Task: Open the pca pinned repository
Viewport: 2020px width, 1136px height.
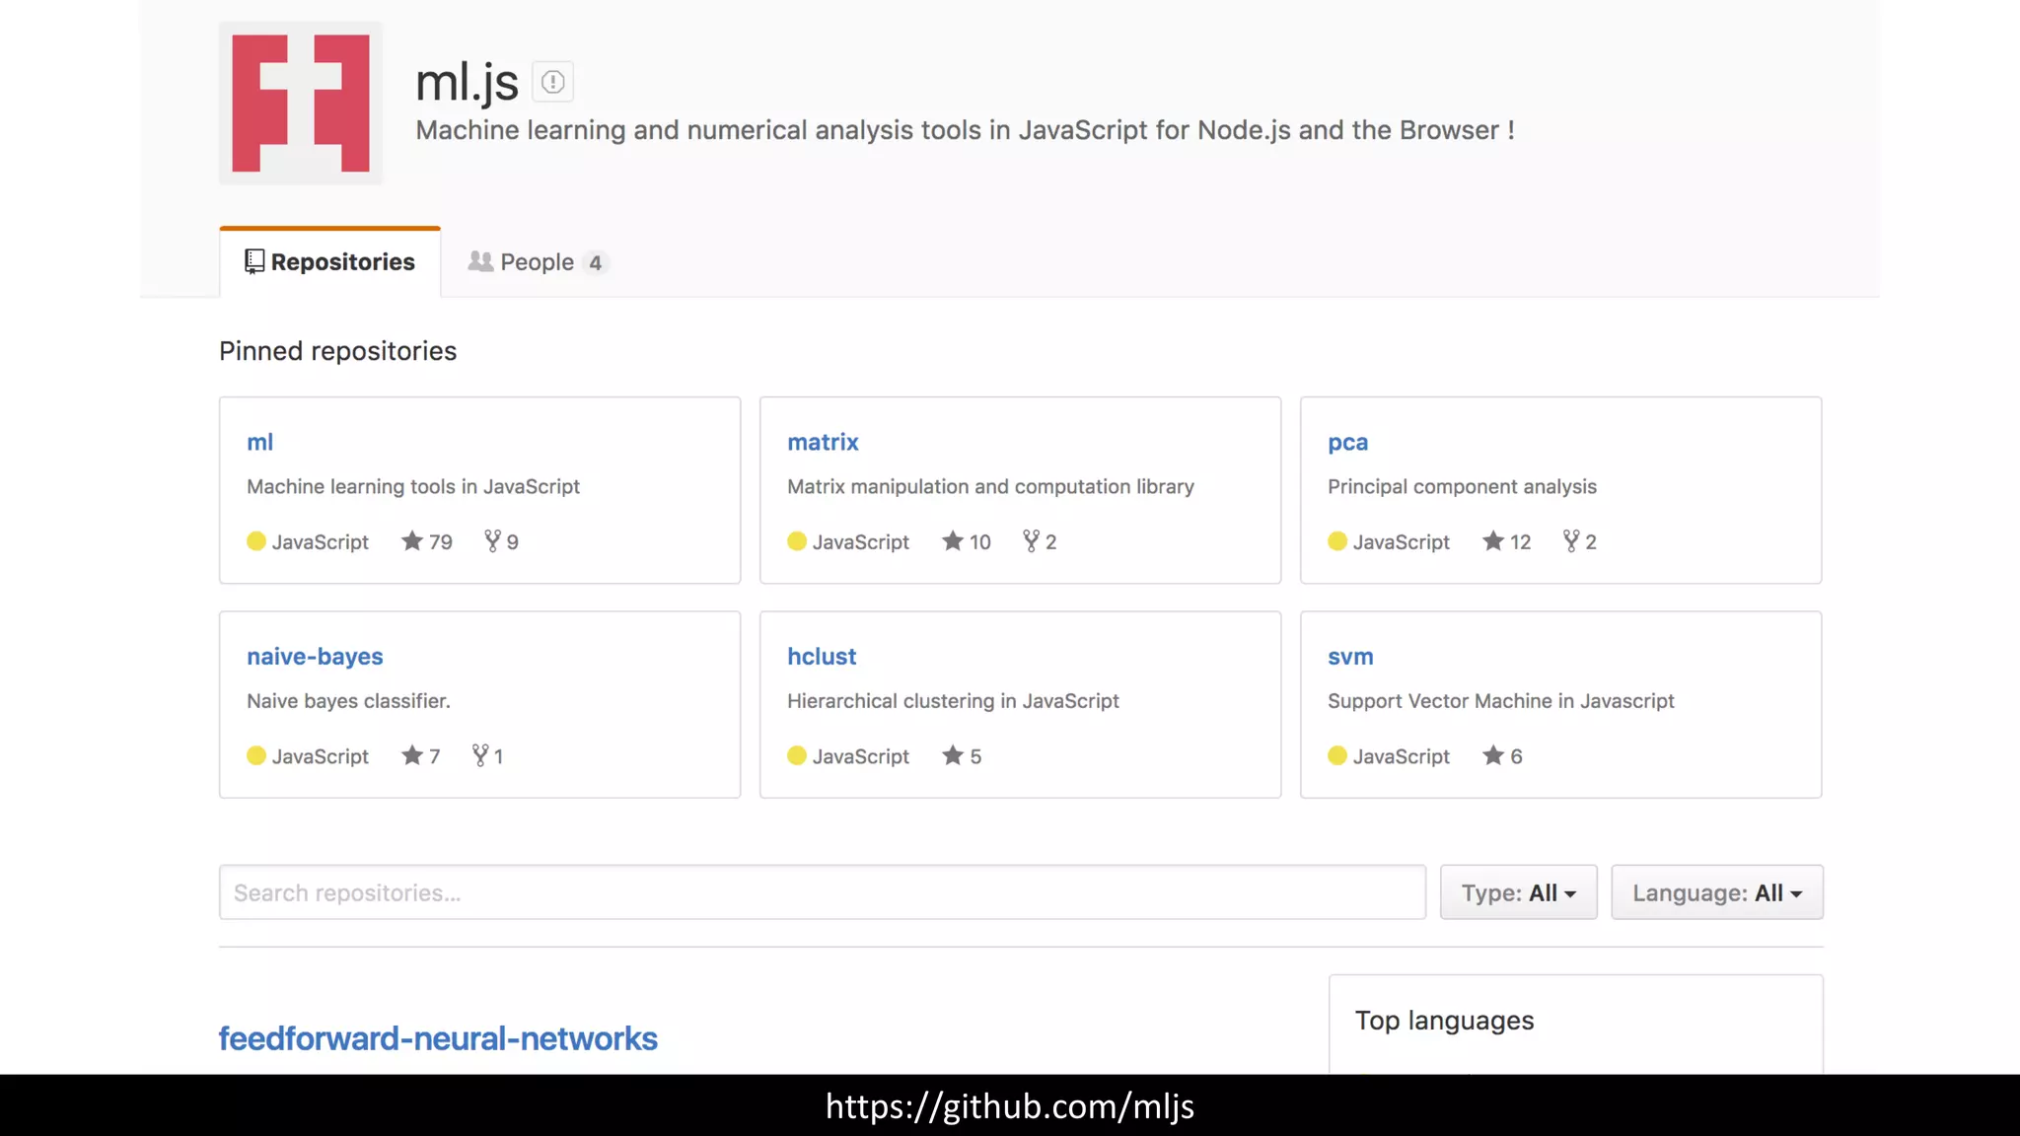Action: point(1347,443)
